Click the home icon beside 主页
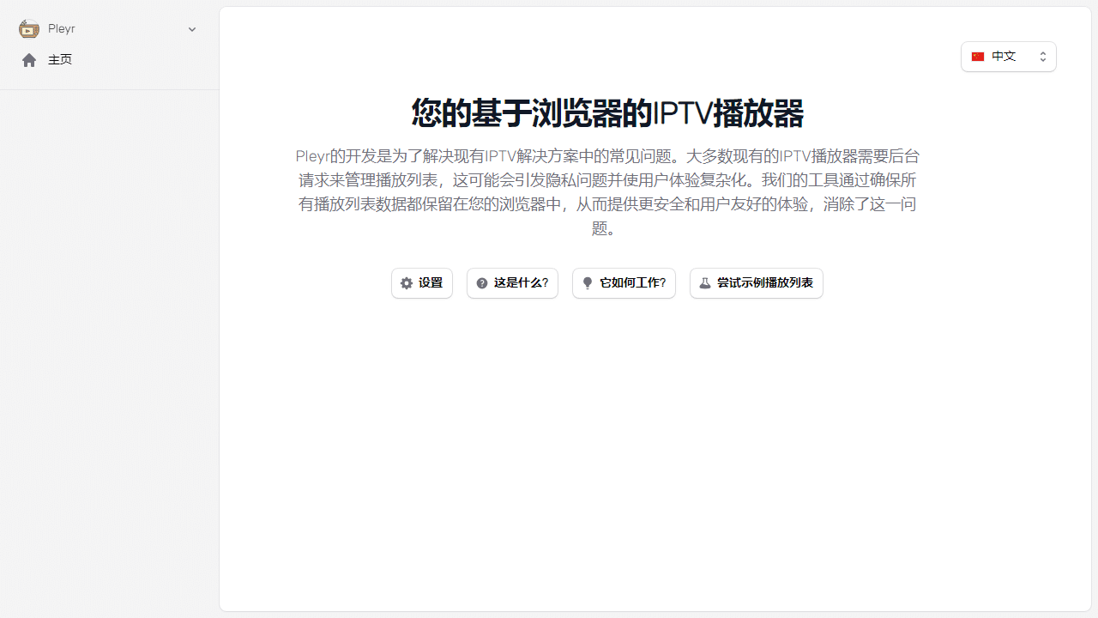The height and width of the screenshot is (618, 1098). 29,60
